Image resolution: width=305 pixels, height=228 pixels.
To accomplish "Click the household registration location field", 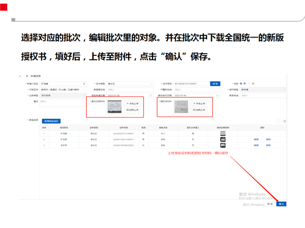I will tap(197, 90).
